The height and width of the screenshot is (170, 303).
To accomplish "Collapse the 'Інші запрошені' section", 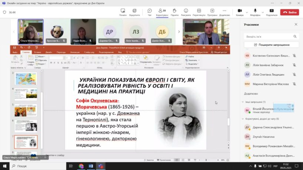I will tap(242, 102).
